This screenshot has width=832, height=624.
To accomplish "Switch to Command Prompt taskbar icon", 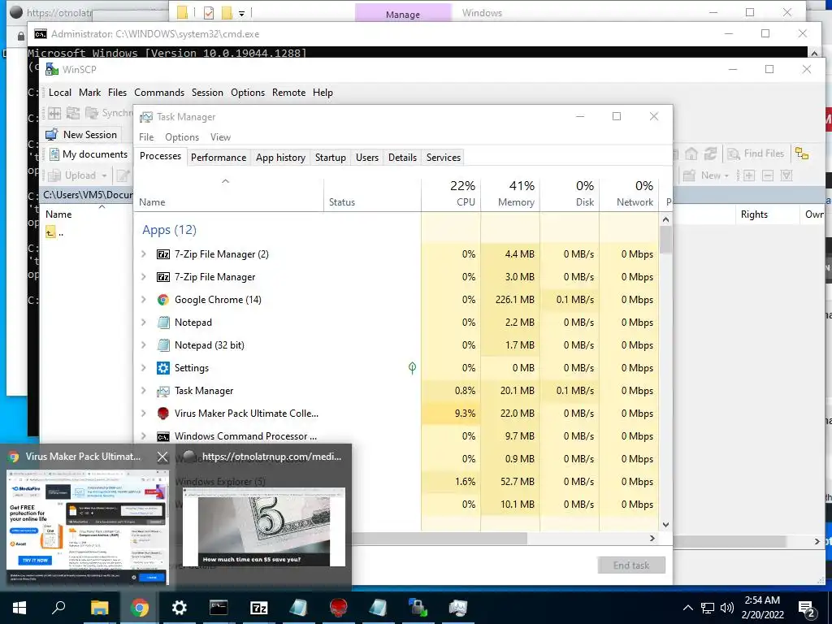I will 219,608.
